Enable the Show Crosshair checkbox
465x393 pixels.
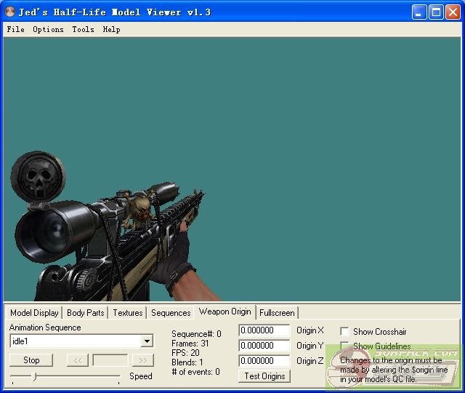click(x=344, y=332)
